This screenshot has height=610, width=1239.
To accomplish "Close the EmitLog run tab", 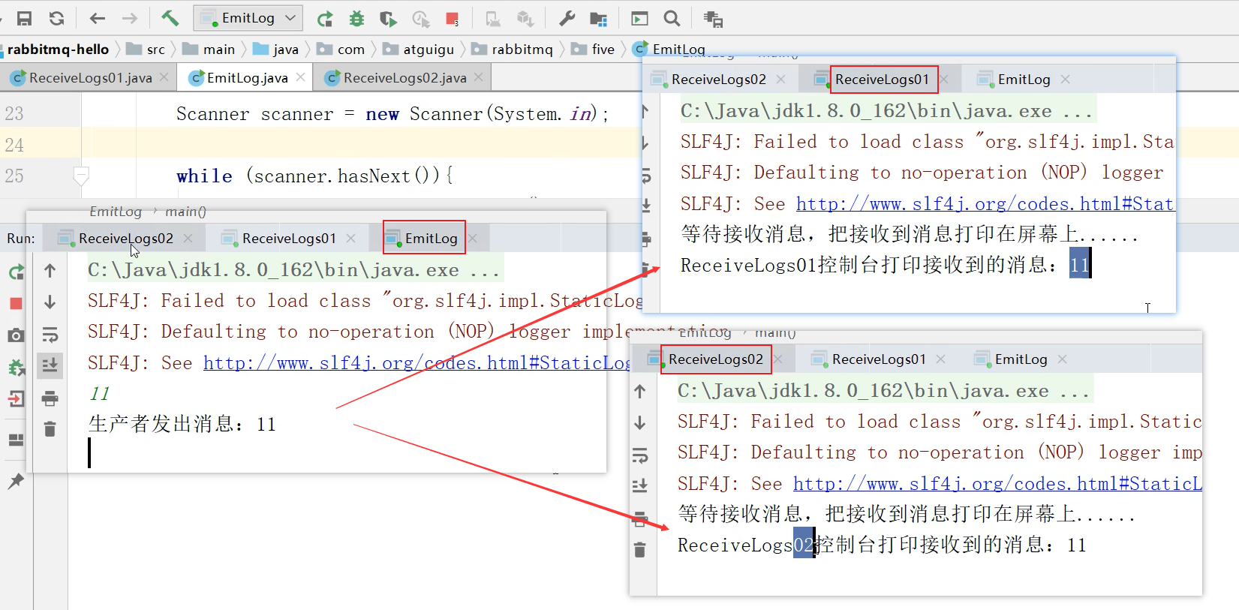I will click(473, 239).
